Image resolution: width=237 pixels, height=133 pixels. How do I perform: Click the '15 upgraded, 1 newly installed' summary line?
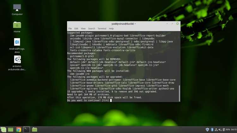(112, 92)
